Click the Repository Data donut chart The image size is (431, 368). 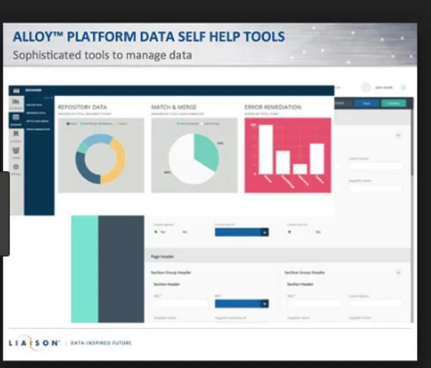(101, 159)
